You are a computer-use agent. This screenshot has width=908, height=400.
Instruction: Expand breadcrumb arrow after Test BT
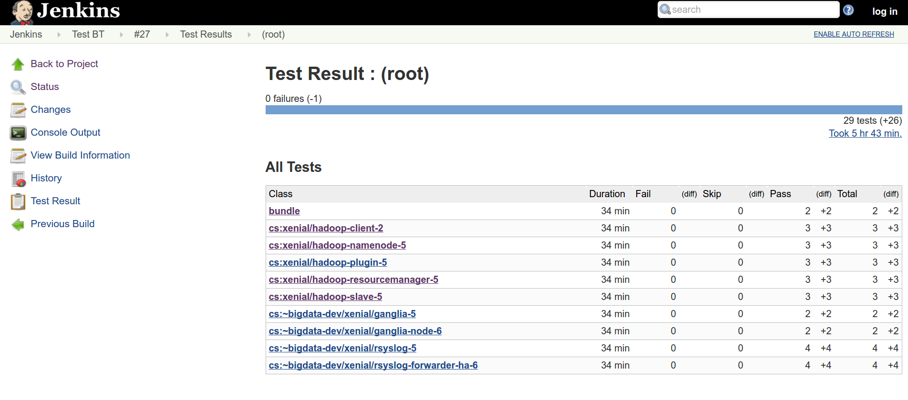121,35
